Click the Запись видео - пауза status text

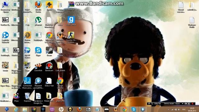click(x=172, y=104)
